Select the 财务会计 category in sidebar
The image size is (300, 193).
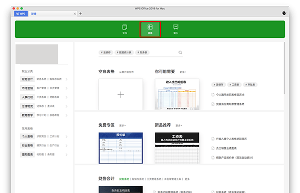click(27, 79)
